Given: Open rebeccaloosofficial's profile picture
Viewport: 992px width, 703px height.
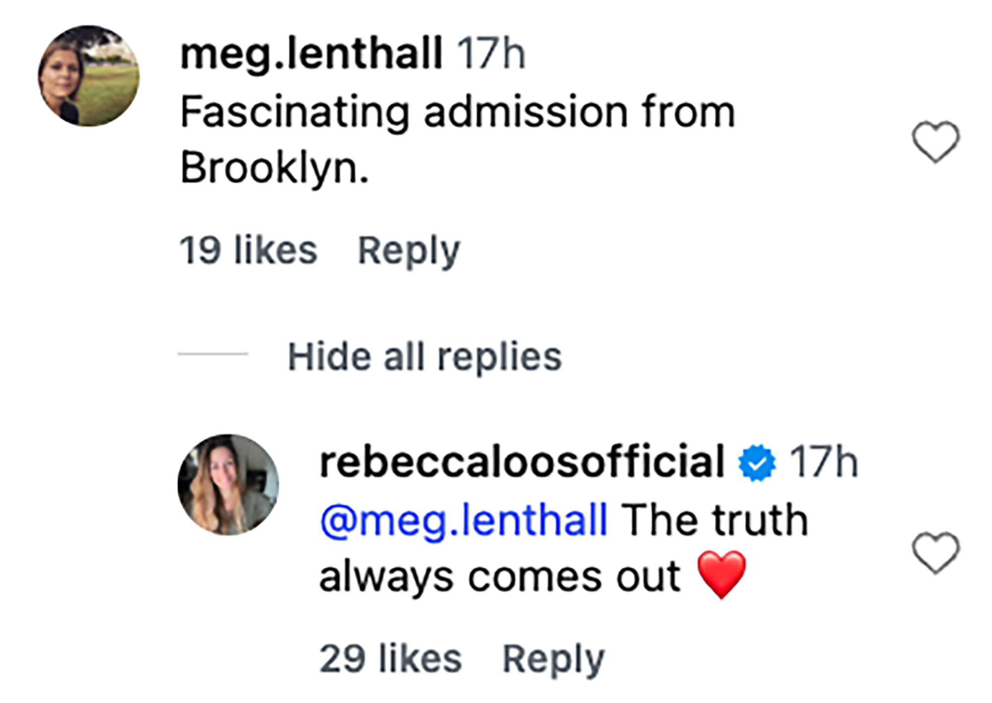Looking at the screenshot, I should point(228,485).
